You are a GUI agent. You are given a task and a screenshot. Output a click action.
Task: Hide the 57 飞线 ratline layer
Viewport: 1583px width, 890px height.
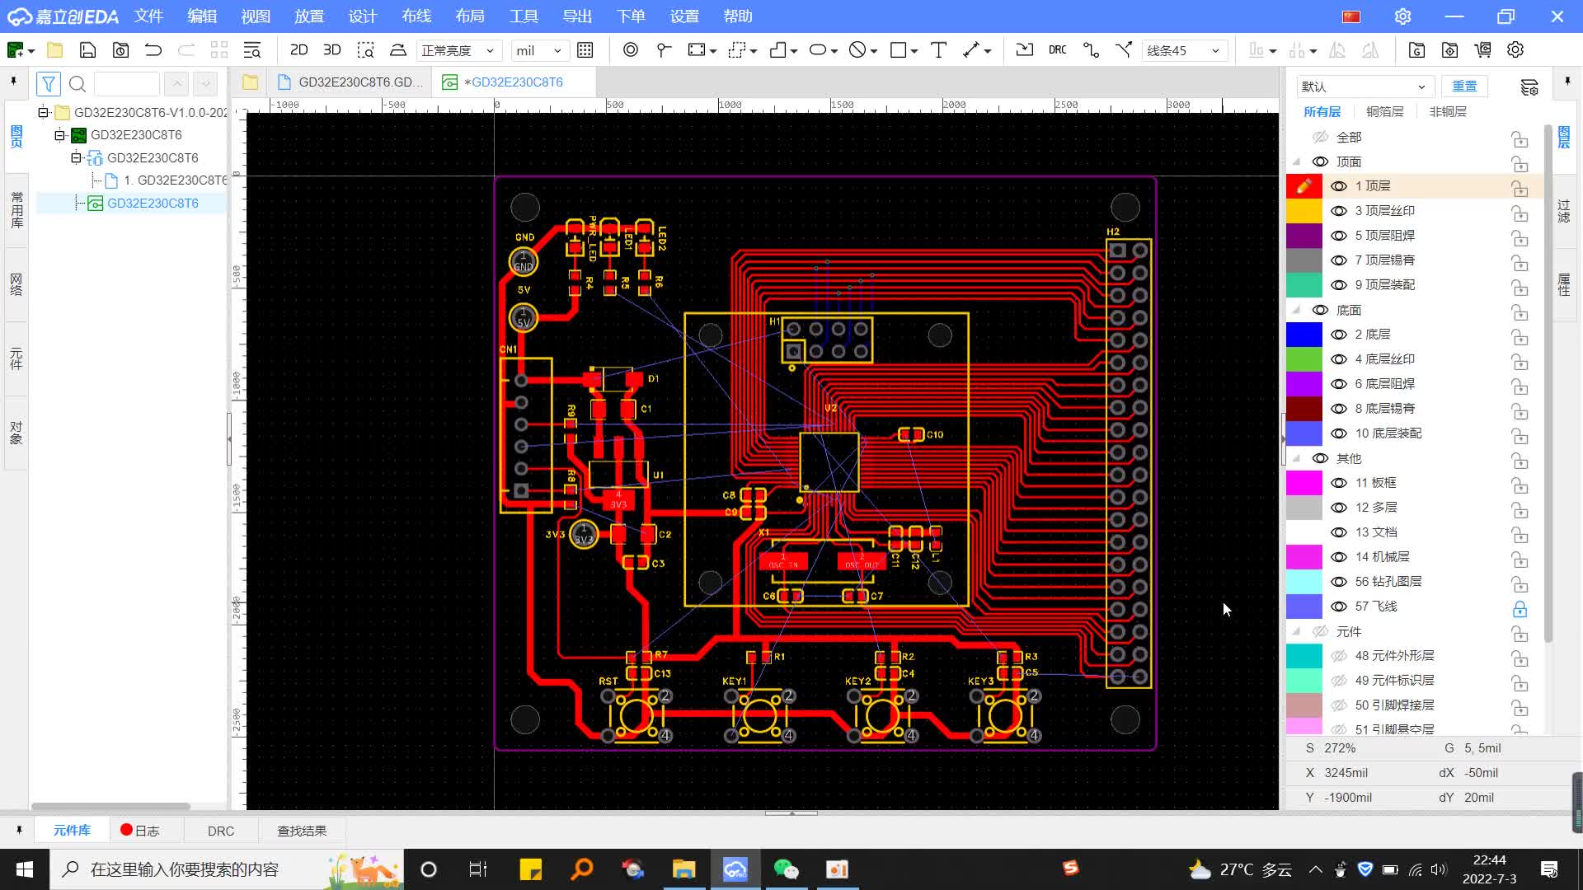pos(1339,607)
